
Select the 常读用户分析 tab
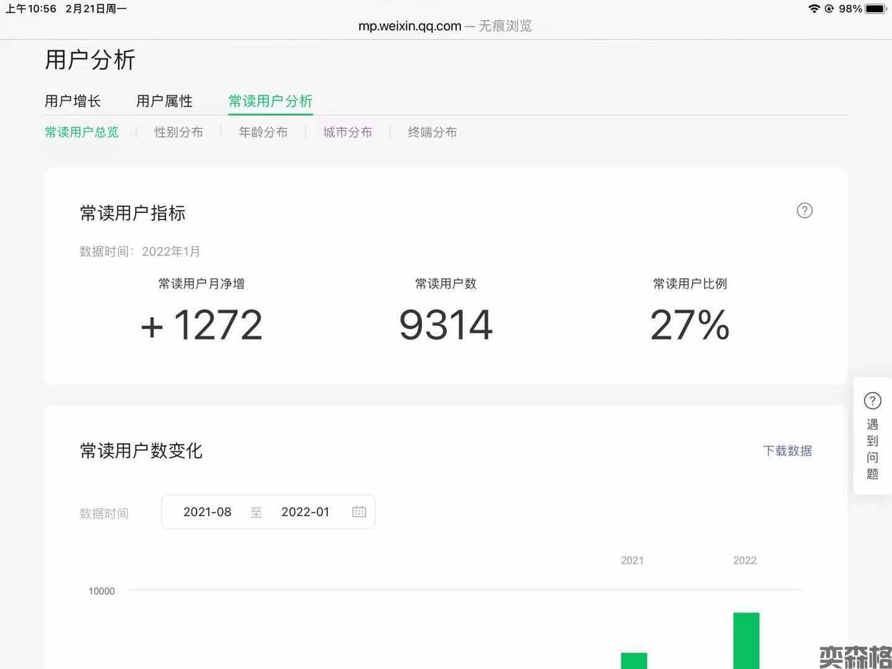270,101
